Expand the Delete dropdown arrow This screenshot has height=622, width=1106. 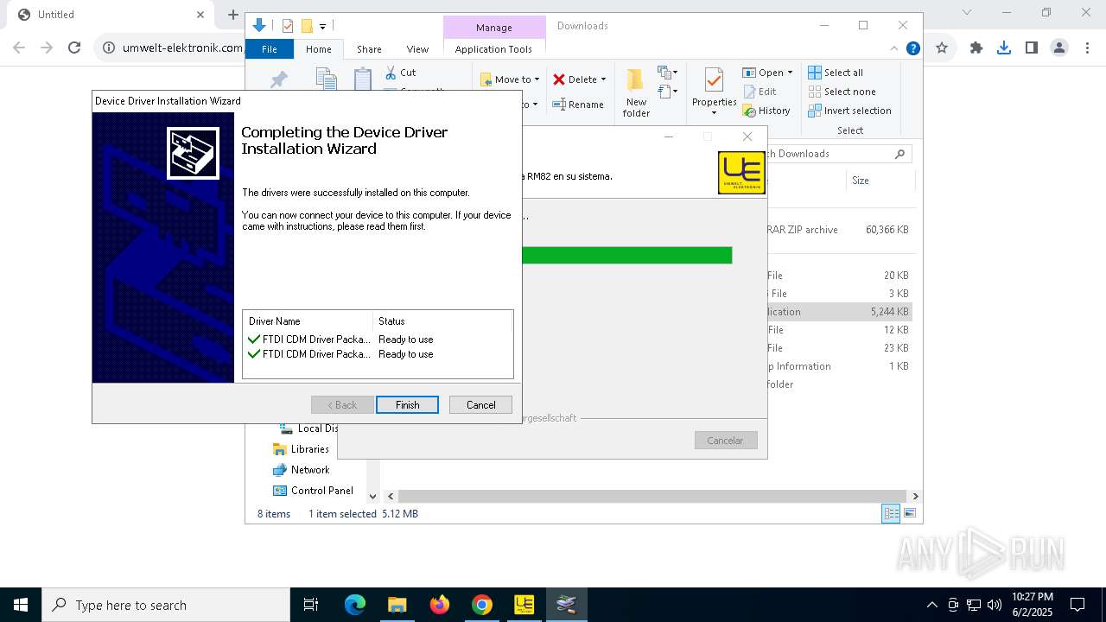[603, 79]
